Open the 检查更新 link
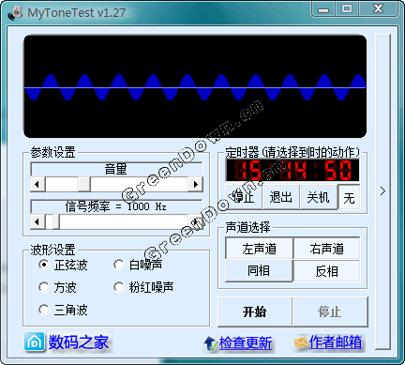405x365 pixels. pyautogui.click(x=246, y=342)
